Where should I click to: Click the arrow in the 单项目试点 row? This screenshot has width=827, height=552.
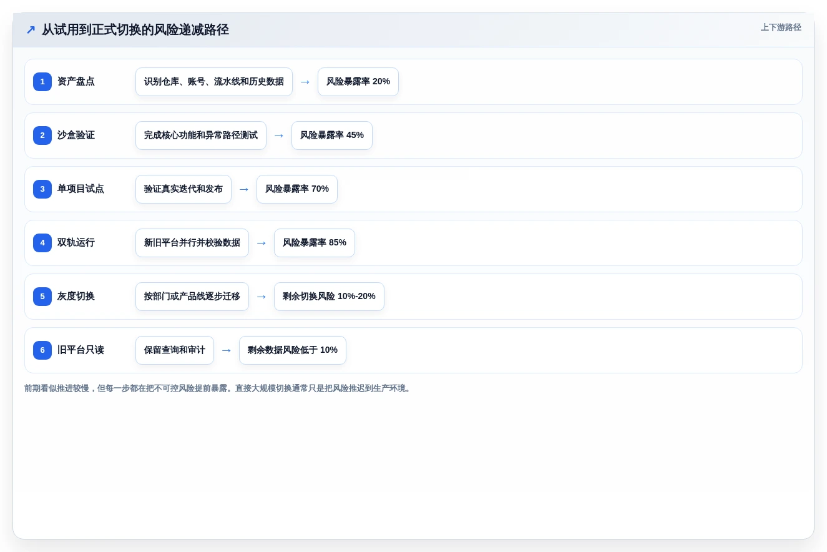pyautogui.click(x=244, y=189)
